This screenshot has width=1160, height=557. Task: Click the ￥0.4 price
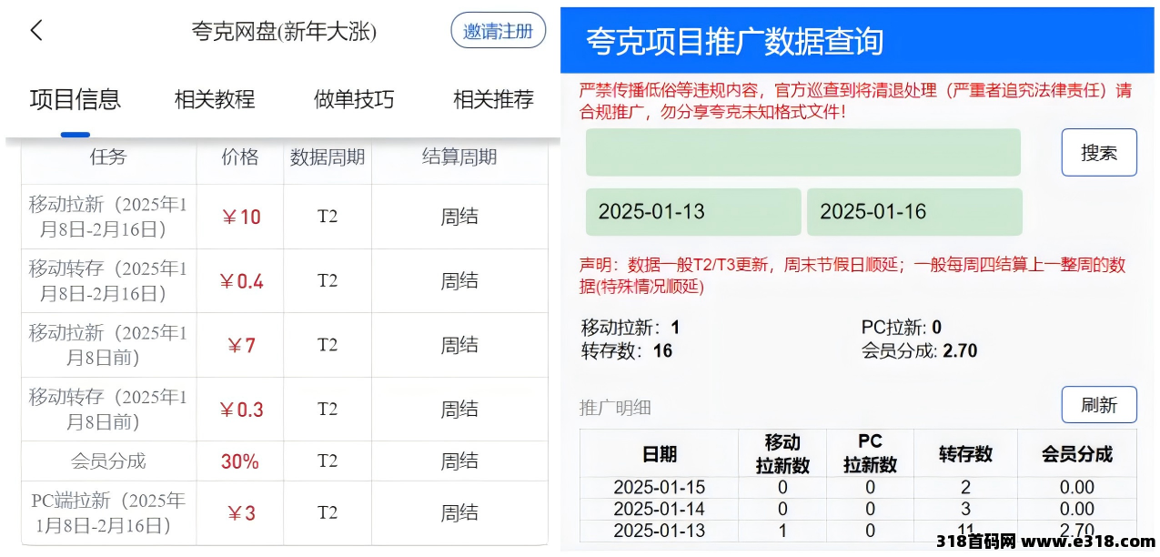pos(240,281)
